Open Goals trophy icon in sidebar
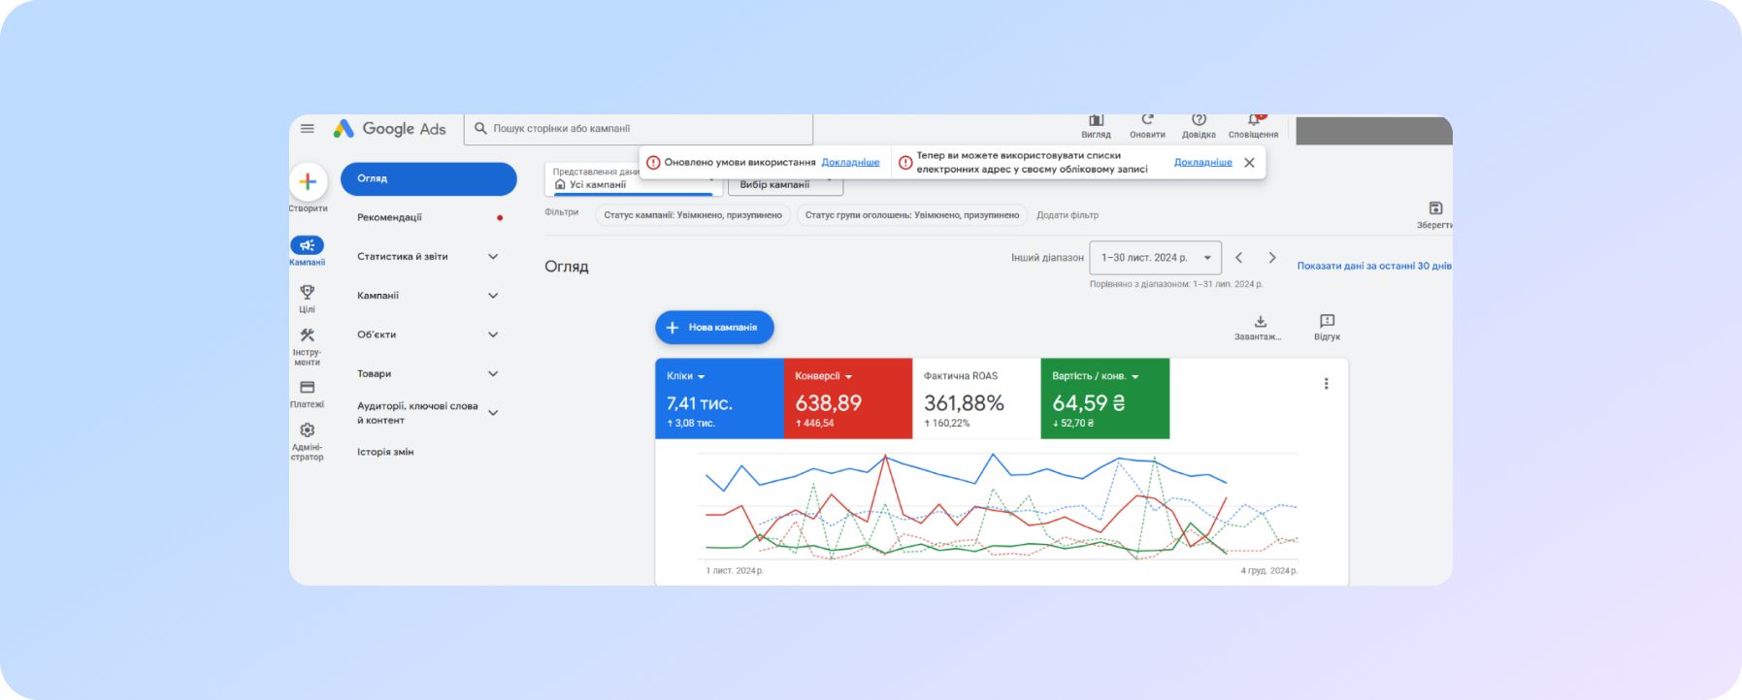 (307, 292)
